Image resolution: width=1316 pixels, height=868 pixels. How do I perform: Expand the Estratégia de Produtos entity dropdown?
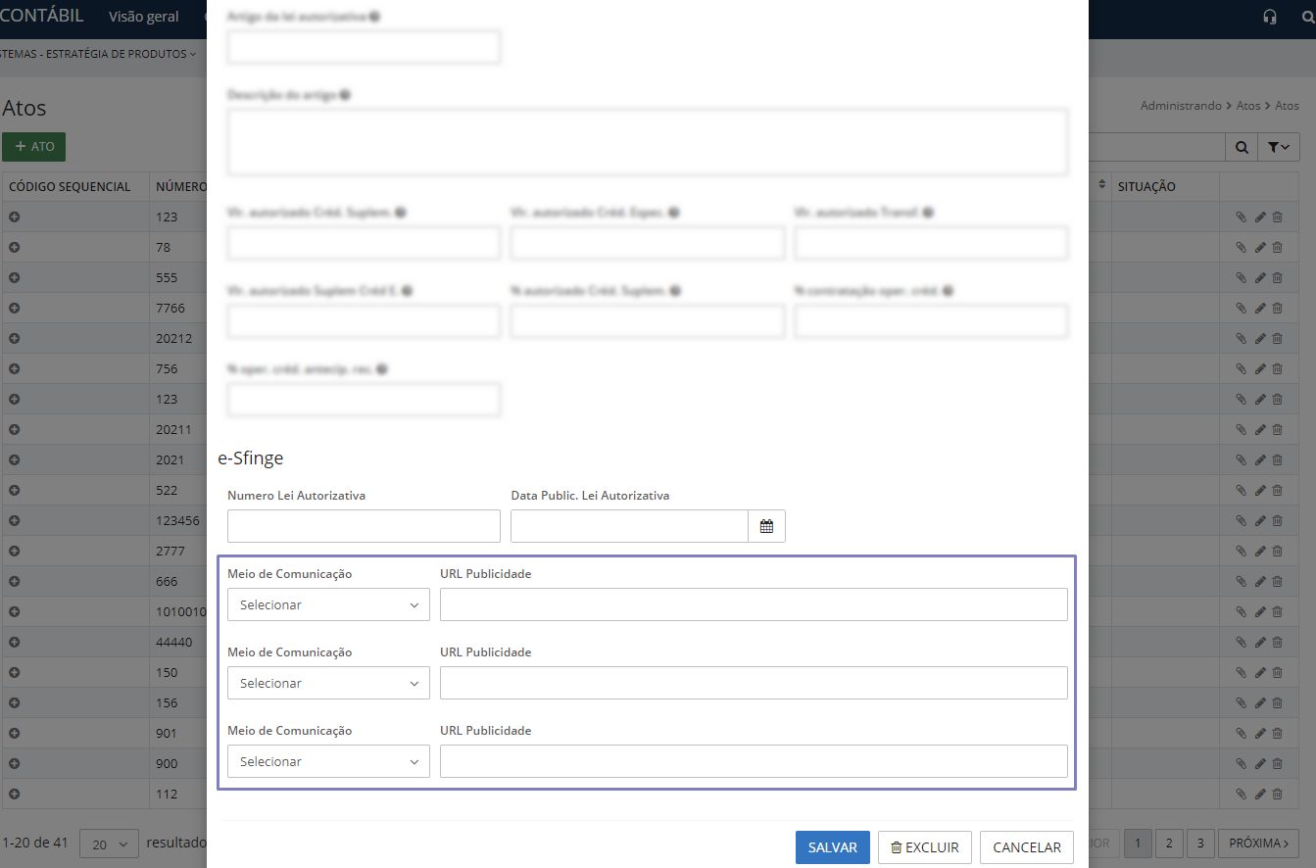coord(98,54)
